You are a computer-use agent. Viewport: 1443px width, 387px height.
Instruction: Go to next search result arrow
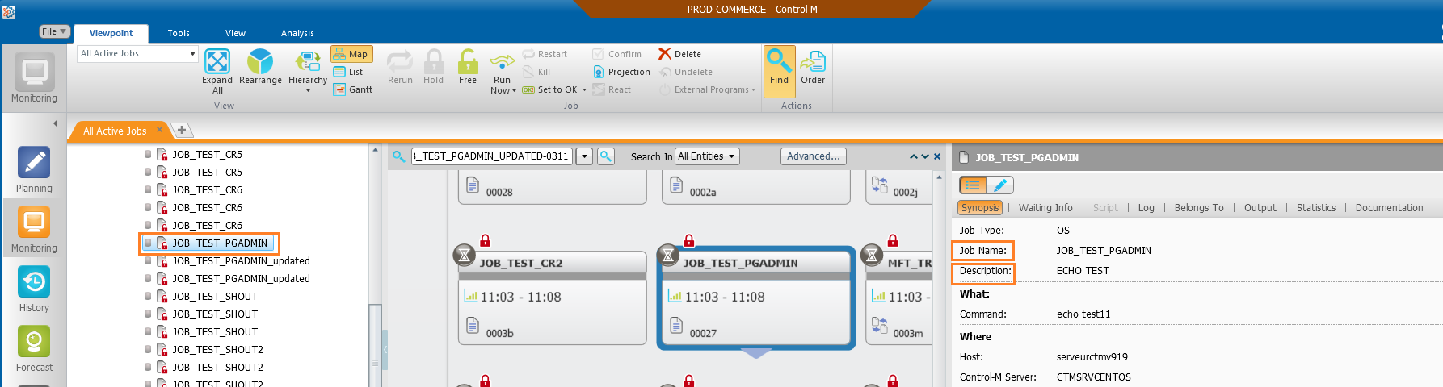click(x=925, y=156)
